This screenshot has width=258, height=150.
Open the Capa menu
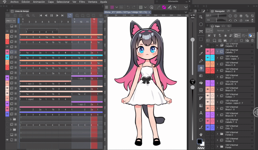point(51,2)
